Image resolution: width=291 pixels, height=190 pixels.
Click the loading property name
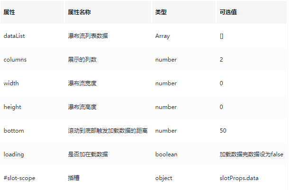pos(14,154)
